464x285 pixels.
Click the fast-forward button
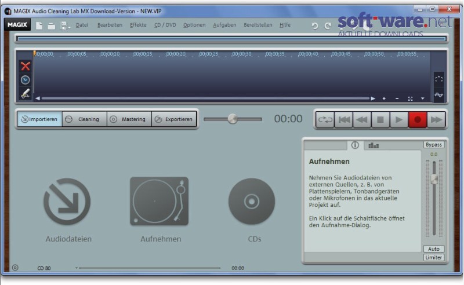point(436,120)
